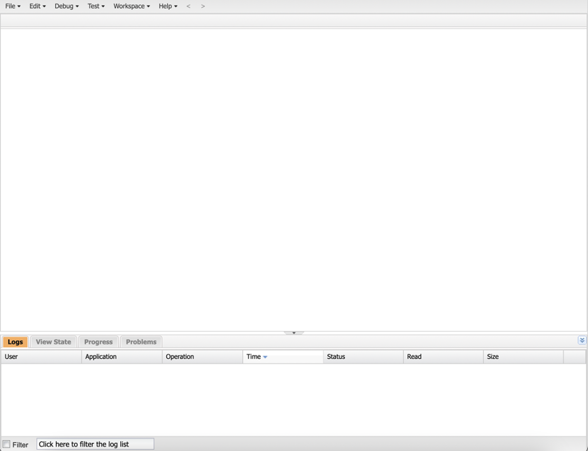Sort logs by Application column
Screen dimensions: 588x451
coord(122,357)
